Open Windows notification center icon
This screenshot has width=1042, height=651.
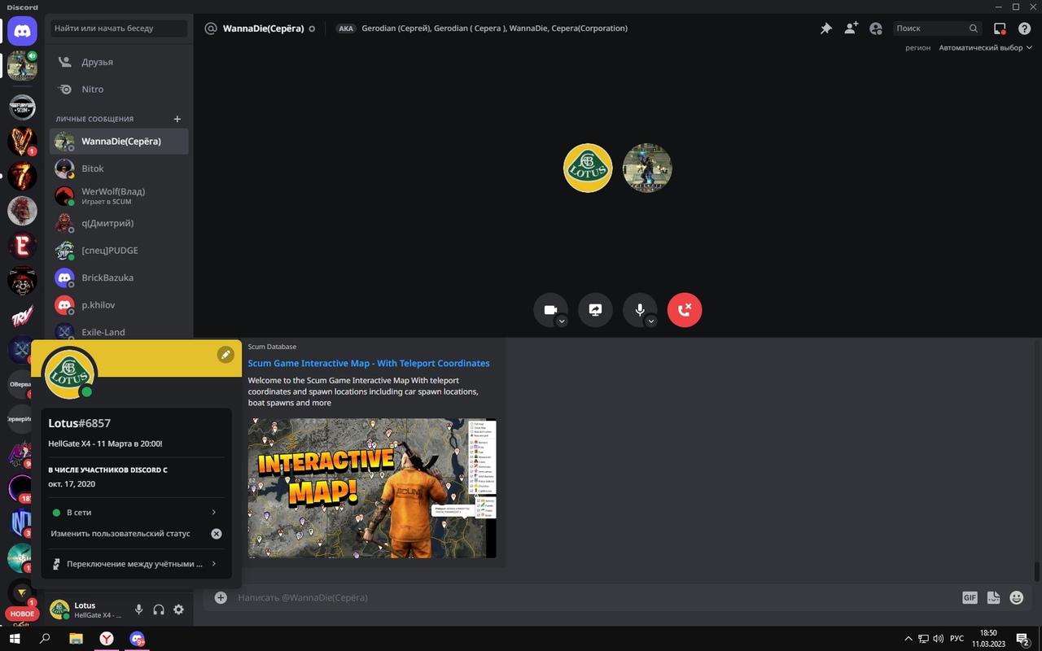coord(1022,639)
